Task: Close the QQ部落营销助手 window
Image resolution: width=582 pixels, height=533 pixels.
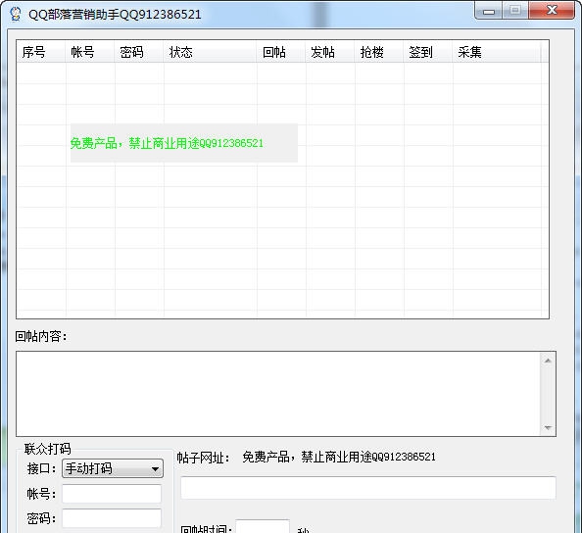Action: pos(552,11)
